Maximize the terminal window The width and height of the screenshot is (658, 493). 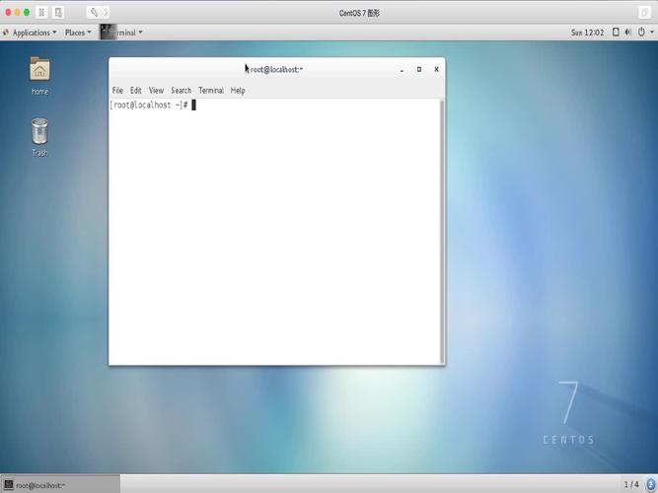click(x=419, y=69)
